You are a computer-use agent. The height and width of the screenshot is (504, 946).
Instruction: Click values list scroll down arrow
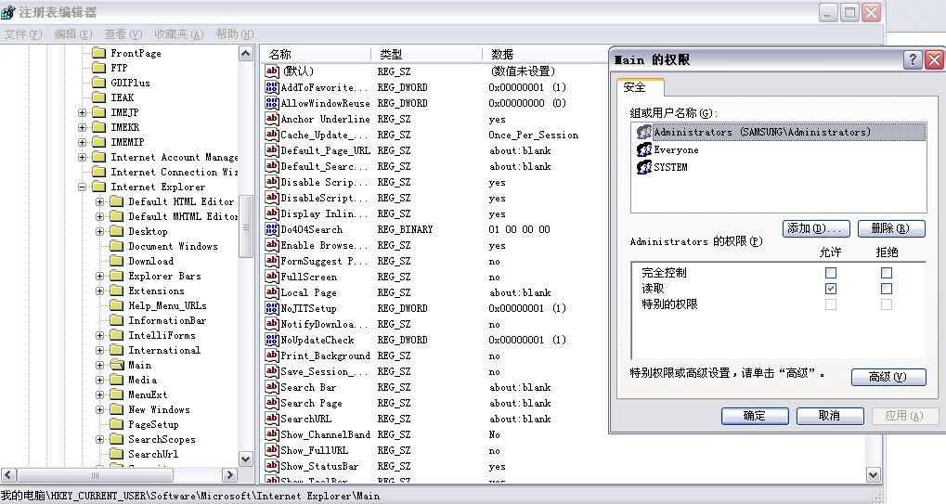click(x=873, y=475)
